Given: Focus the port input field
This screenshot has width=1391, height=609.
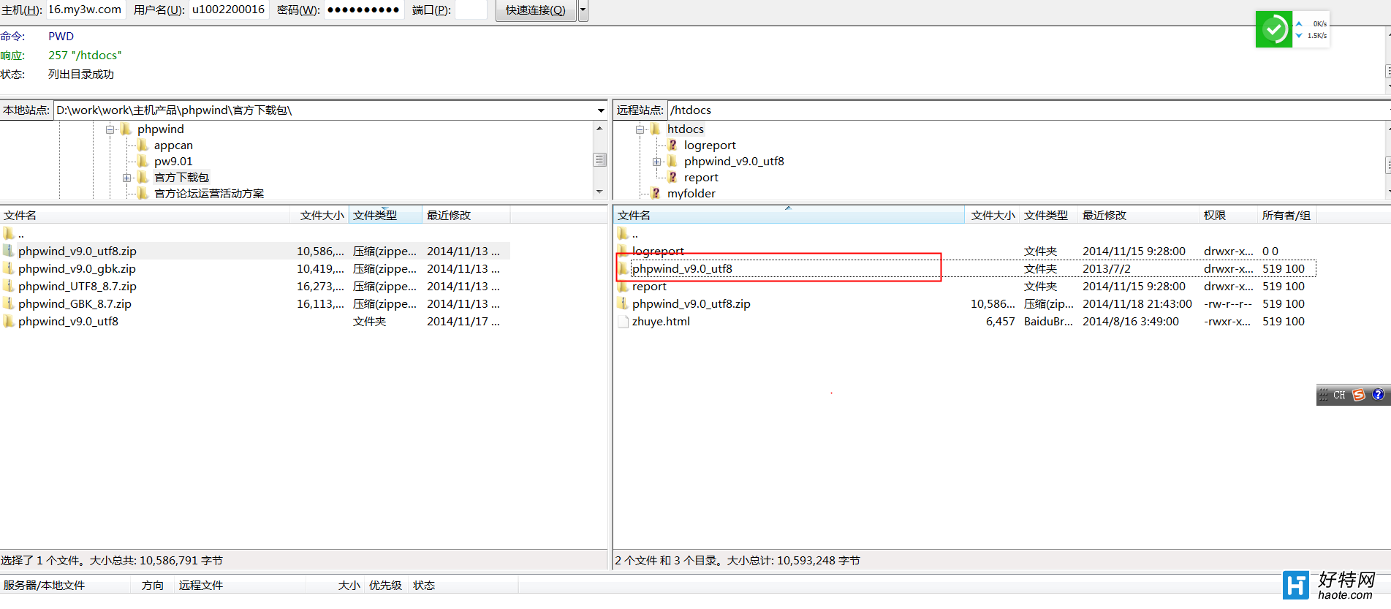Looking at the screenshot, I should point(471,10).
